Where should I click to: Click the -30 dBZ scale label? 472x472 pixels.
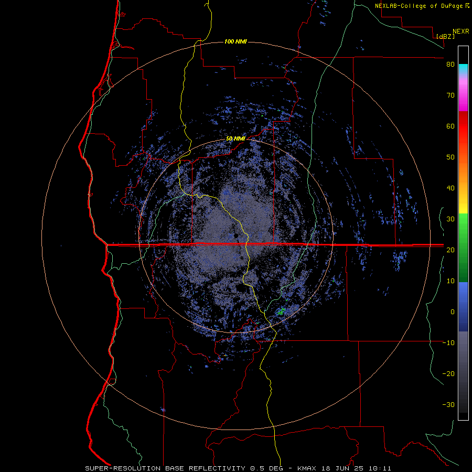(x=448, y=405)
